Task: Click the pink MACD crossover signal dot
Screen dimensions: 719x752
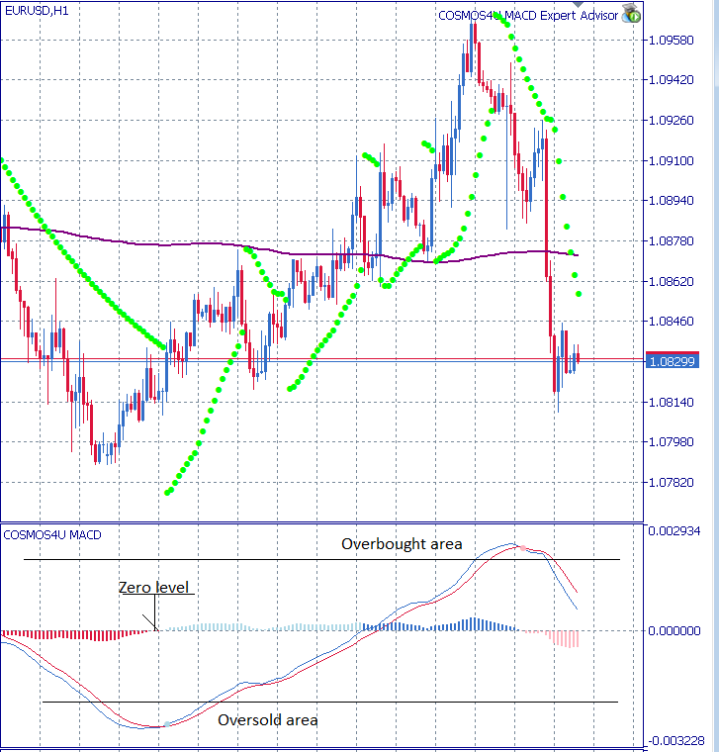Action: [x=523, y=548]
